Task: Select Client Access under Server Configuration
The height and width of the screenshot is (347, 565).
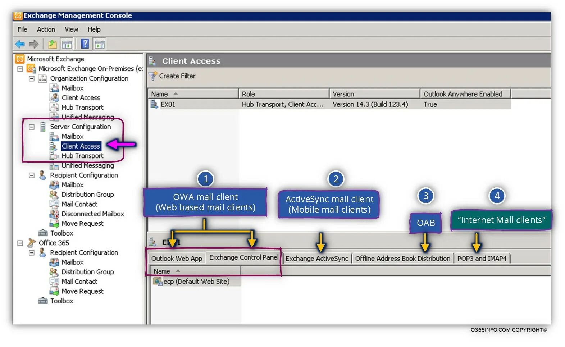Action: pyautogui.click(x=81, y=146)
